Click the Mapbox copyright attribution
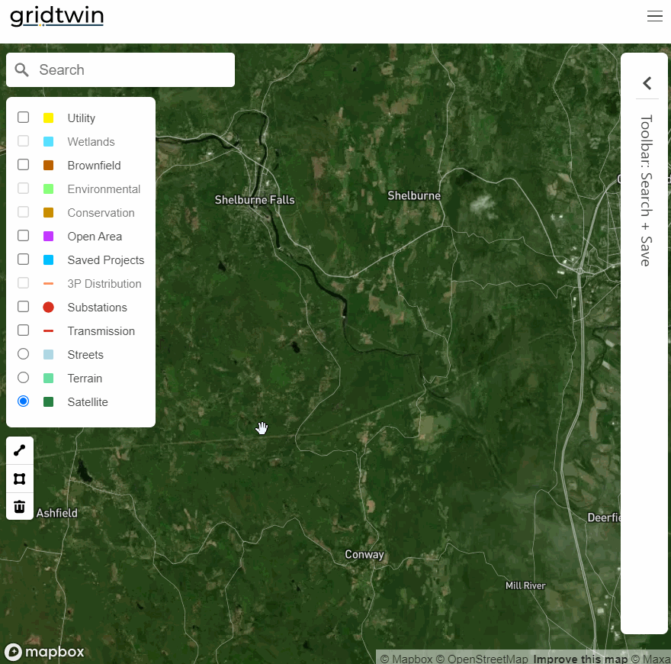This screenshot has height=664, width=671. [x=406, y=659]
